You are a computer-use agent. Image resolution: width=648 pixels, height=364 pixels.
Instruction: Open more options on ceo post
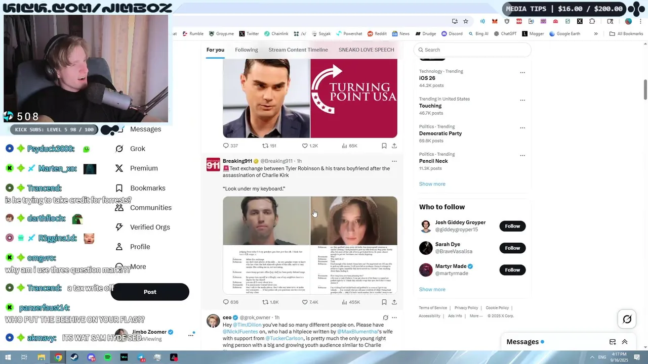(x=394, y=317)
